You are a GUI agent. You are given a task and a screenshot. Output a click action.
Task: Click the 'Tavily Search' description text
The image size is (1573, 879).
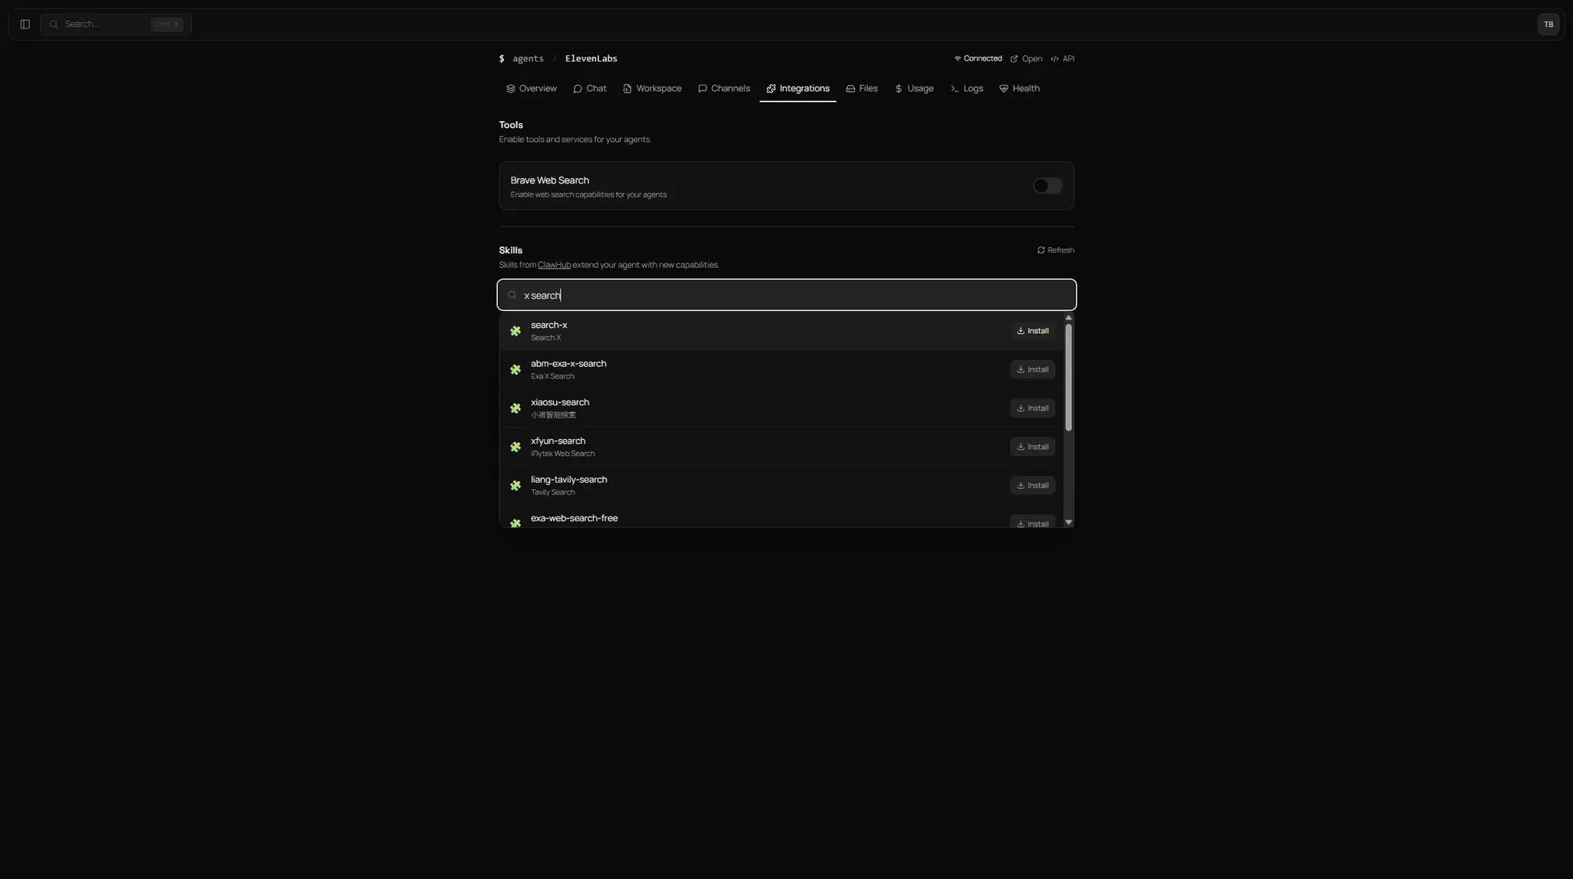click(x=552, y=492)
